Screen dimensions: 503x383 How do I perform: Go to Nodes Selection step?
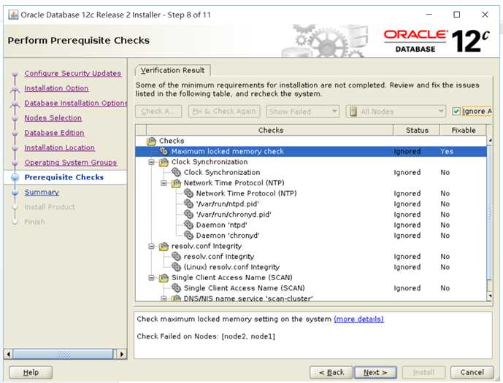point(53,118)
